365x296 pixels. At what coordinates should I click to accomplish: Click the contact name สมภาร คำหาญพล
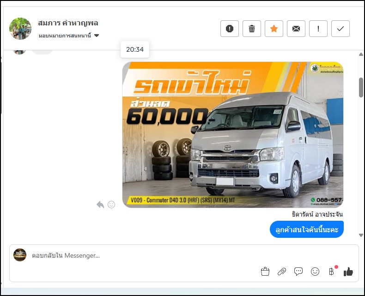68,23
